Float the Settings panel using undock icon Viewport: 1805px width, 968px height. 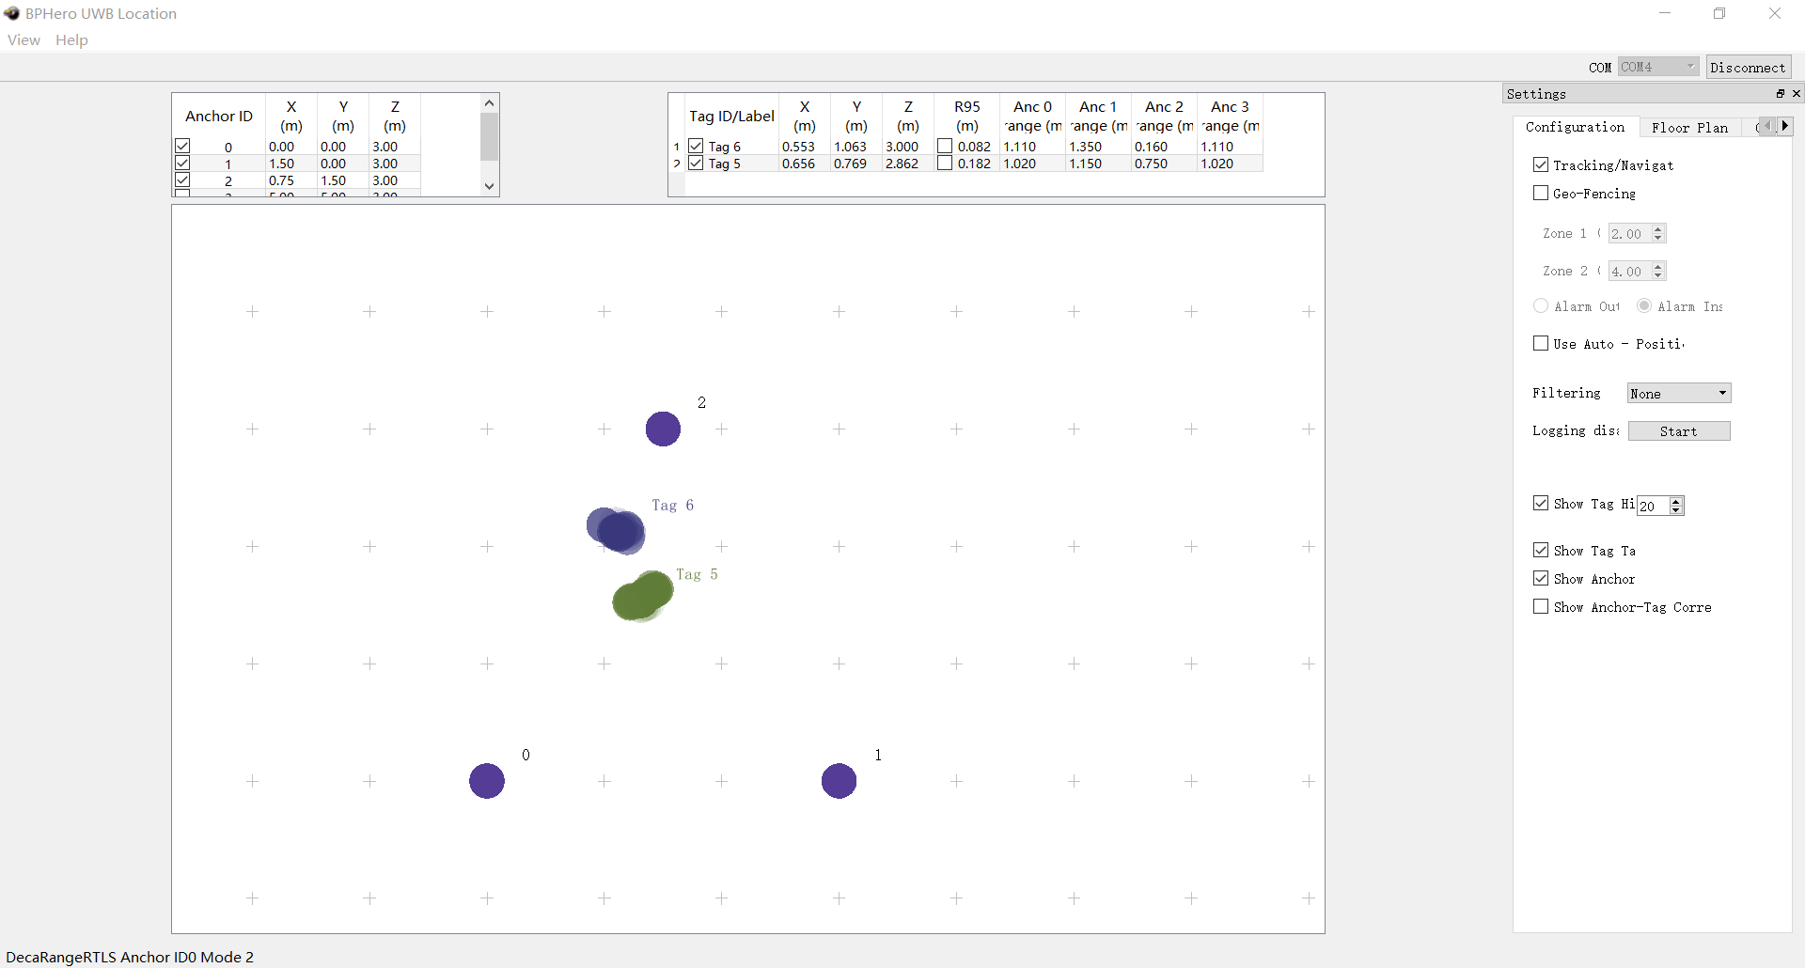(1780, 94)
